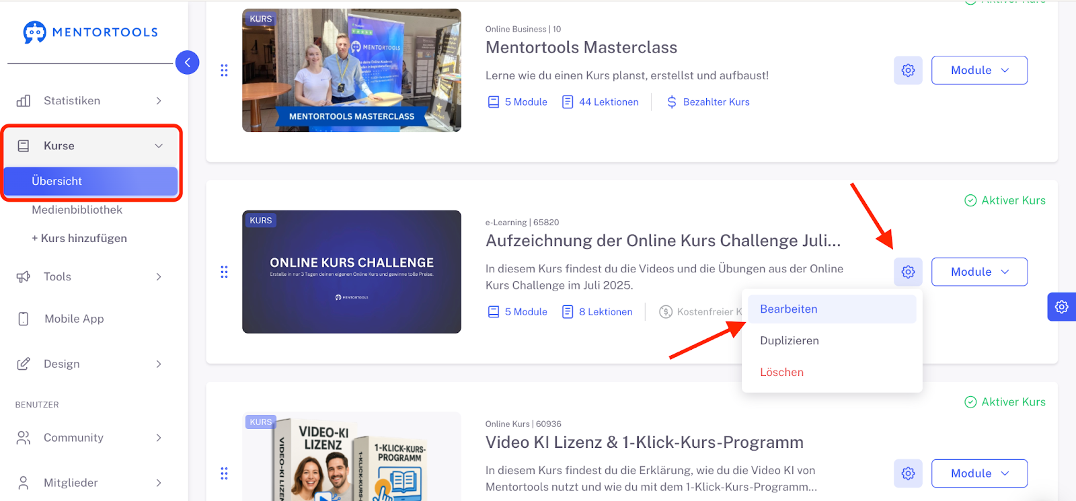Click drag handle of Mentortools Masterclass course
This screenshot has width=1076, height=501.
224,71
